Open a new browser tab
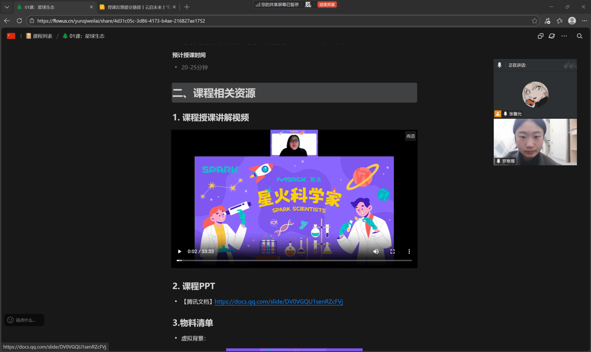Viewport: 591px width, 352px height. click(x=187, y=7)
